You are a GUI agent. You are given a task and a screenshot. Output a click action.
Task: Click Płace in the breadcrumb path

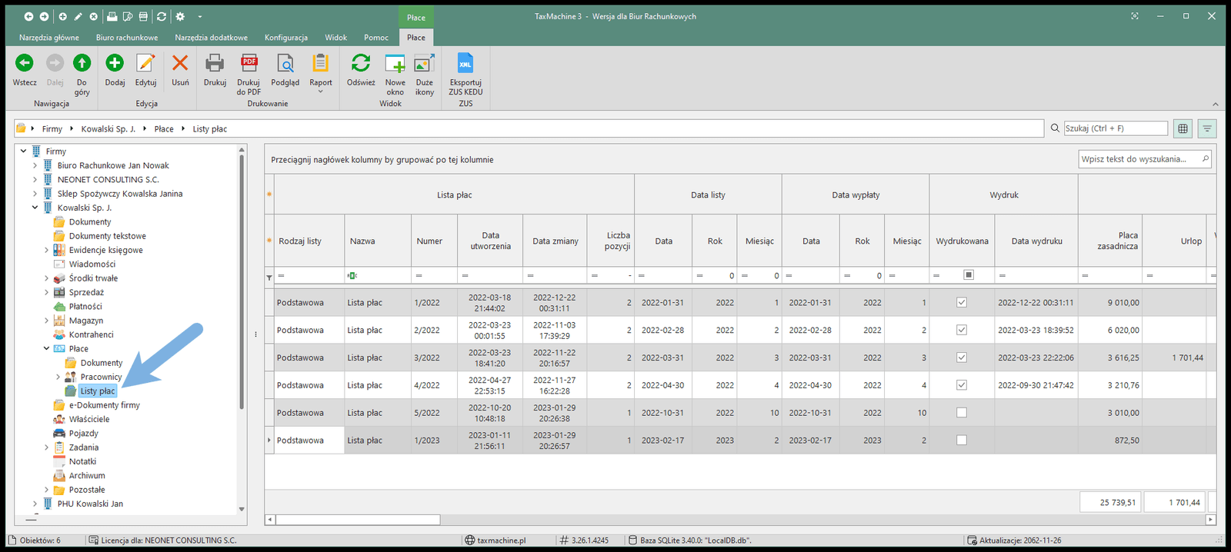(163, 129)
